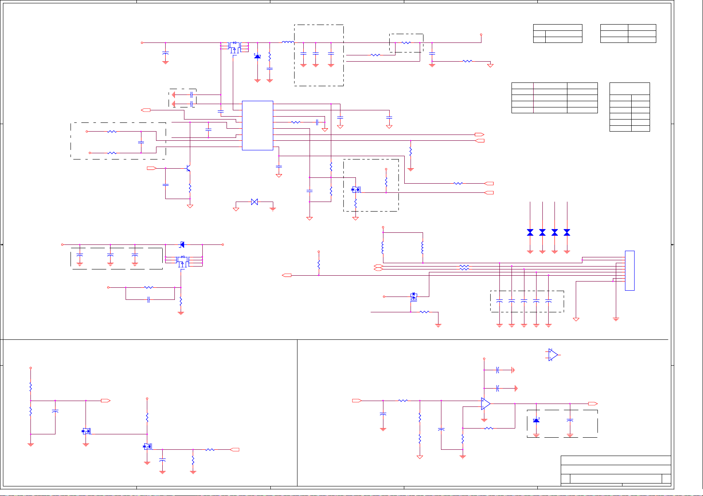The height and width of the screenshot is (496, 703).
Task: Click the port symbol at the transistor base
Action: (x=151, y=168)
